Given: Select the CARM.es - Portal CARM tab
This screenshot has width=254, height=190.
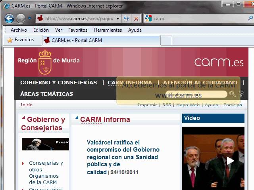Looking at the screenshot, I should [76, 40].
